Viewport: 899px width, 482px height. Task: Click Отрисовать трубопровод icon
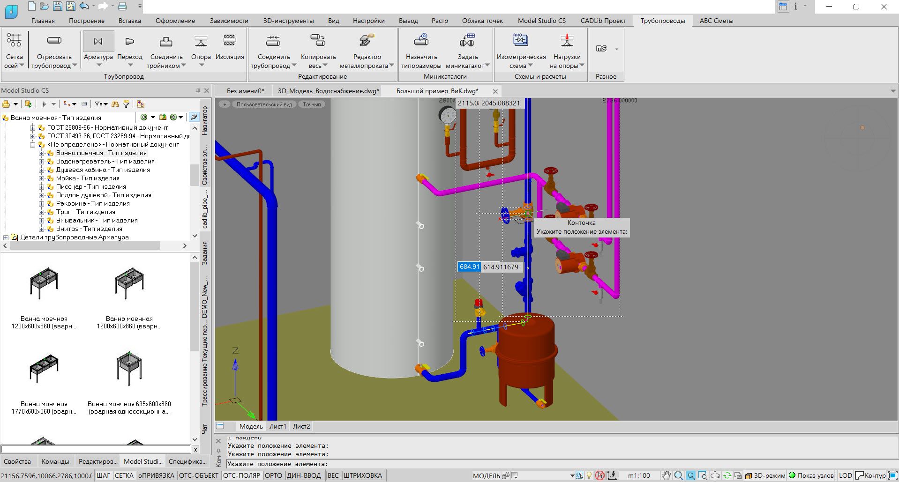(x=54, y=41)
